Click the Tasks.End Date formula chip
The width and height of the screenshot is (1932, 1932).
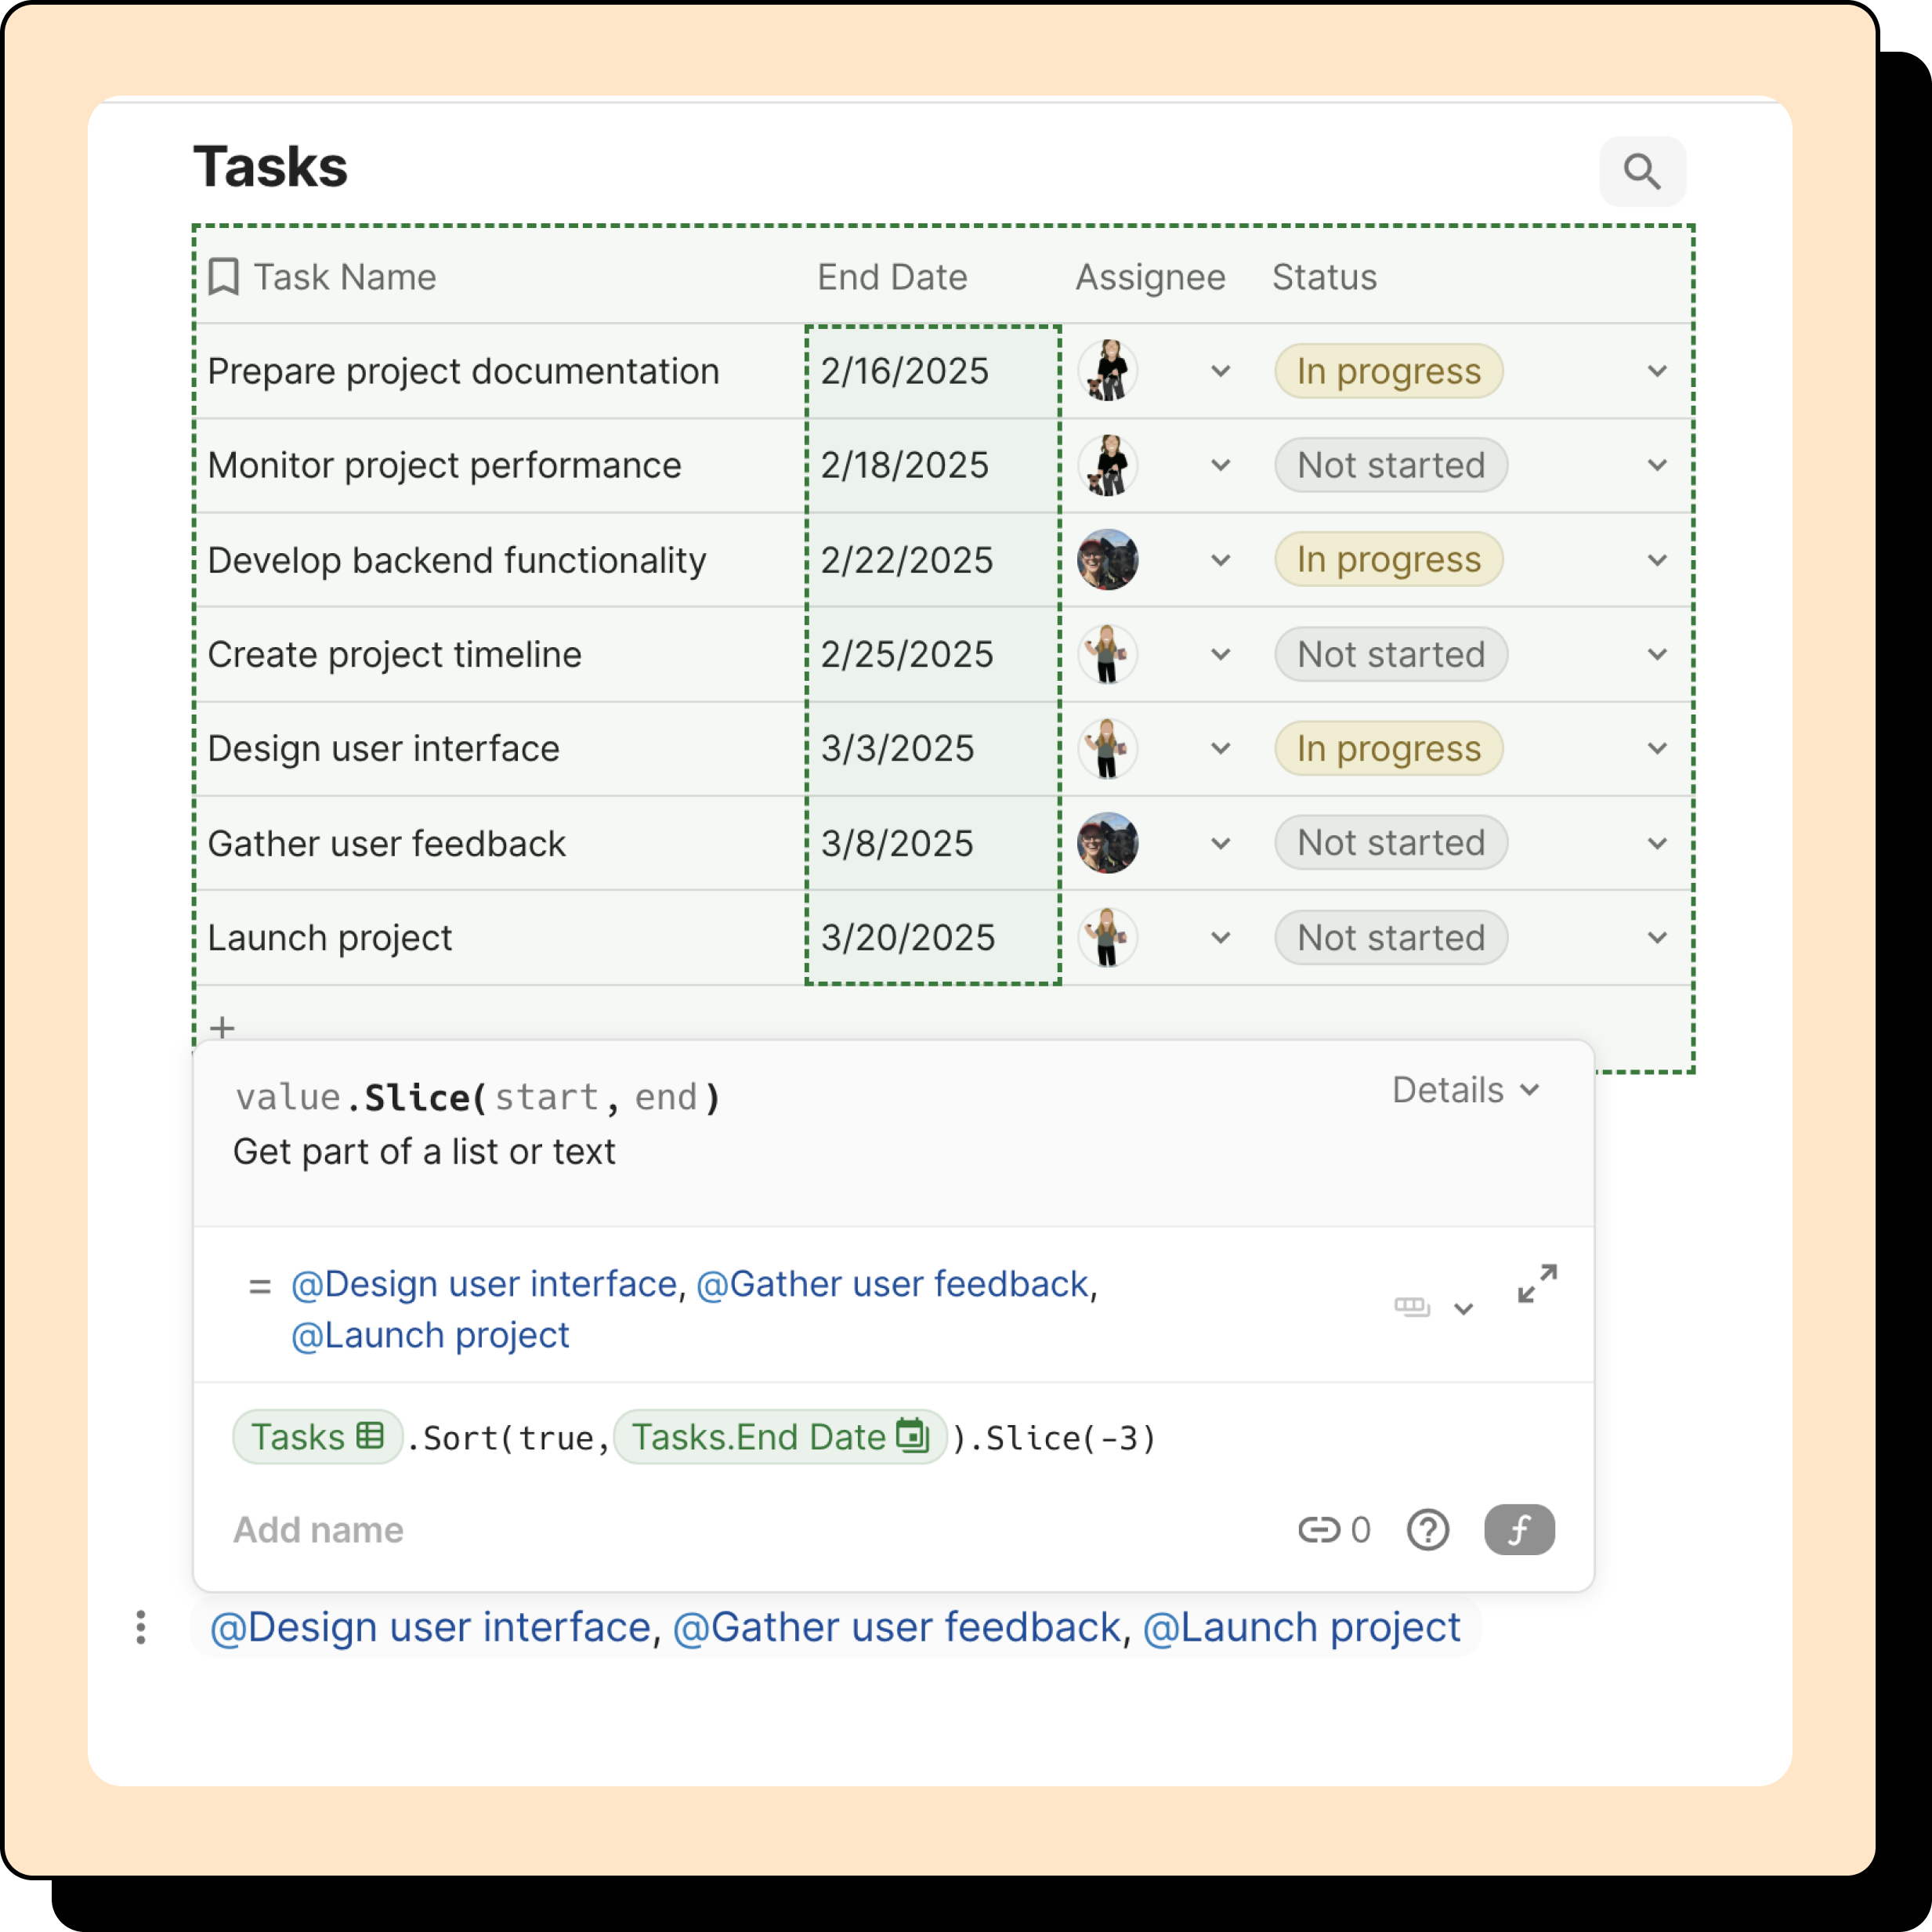[x=779, y=1437]
